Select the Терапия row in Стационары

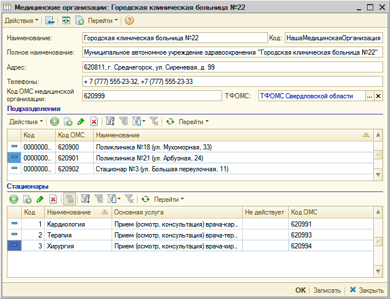click(60, 235)
